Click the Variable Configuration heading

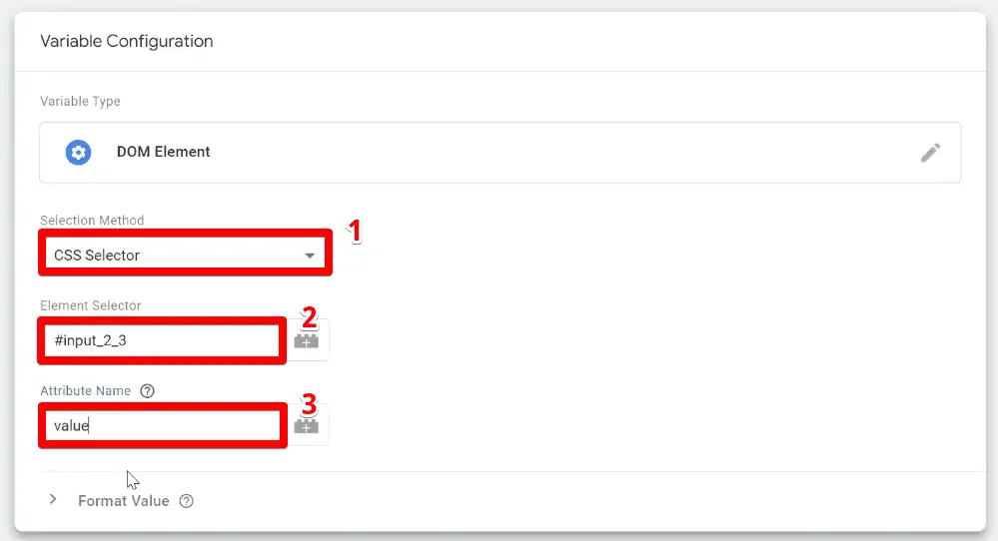(126, 42)
